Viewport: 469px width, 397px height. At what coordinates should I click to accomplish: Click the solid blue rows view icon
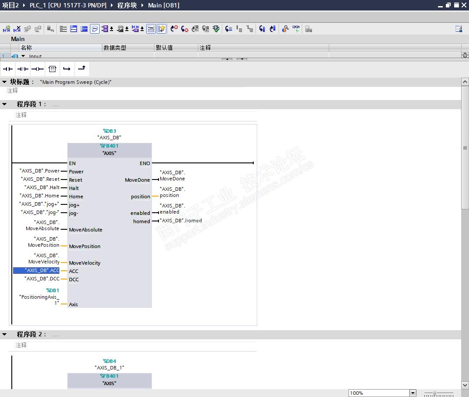pos(84,29)
